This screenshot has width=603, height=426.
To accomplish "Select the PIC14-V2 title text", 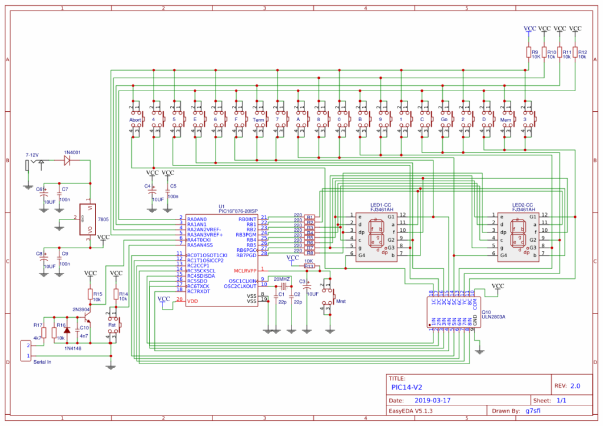I will 407,388.
